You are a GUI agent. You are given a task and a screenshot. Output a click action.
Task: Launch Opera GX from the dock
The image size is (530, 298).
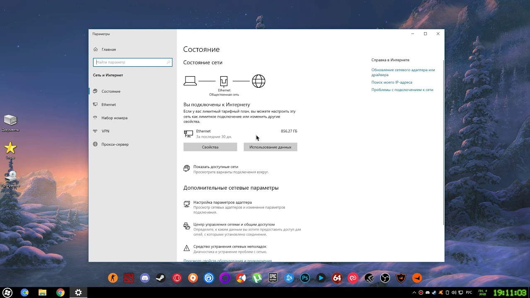coord(177,278)
